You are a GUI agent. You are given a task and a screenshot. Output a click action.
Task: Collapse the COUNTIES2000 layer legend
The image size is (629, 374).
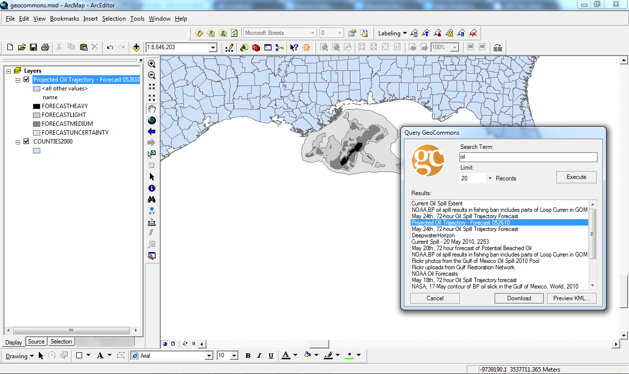coord(18,142)
